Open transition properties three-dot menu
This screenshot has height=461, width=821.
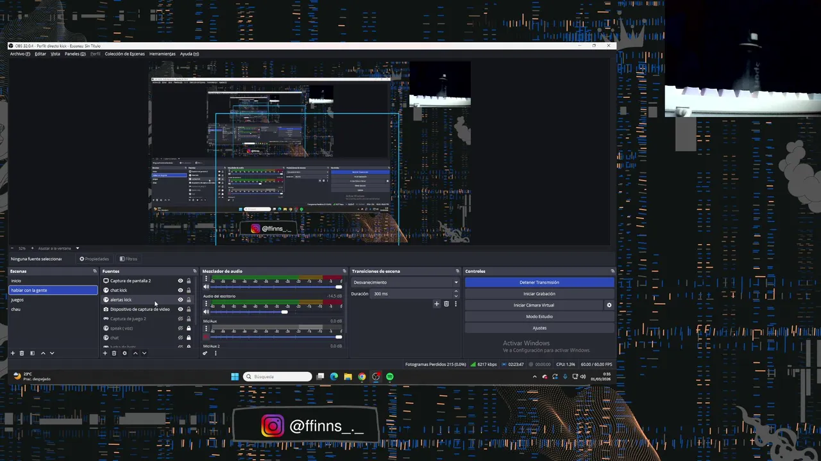[x=455, y=303]
